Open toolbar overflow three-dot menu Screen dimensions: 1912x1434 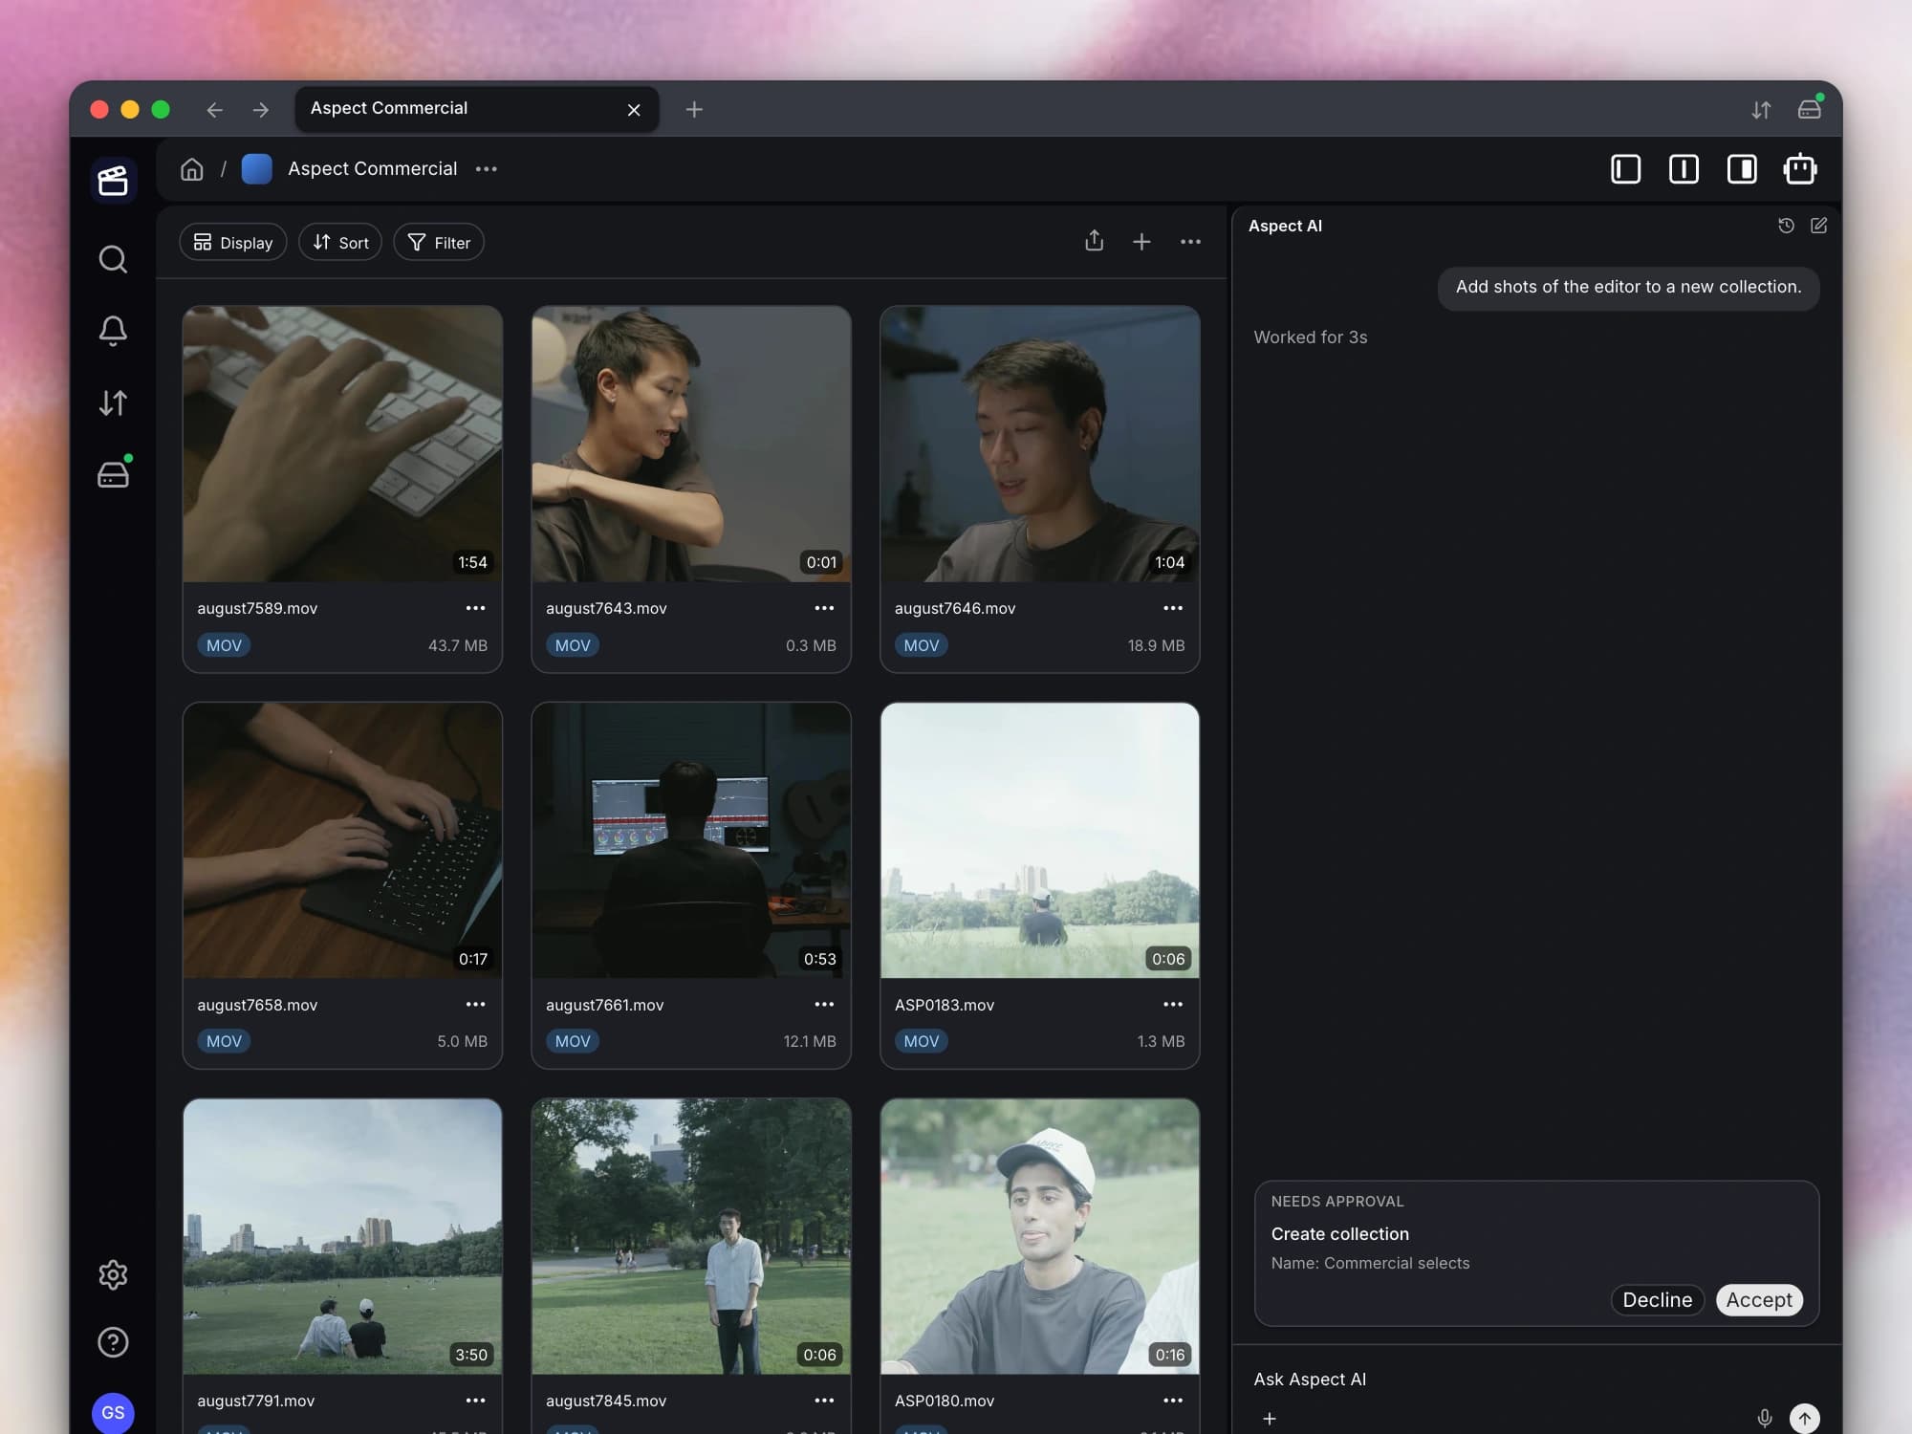pyautogui.click(x=1190, y=242)
